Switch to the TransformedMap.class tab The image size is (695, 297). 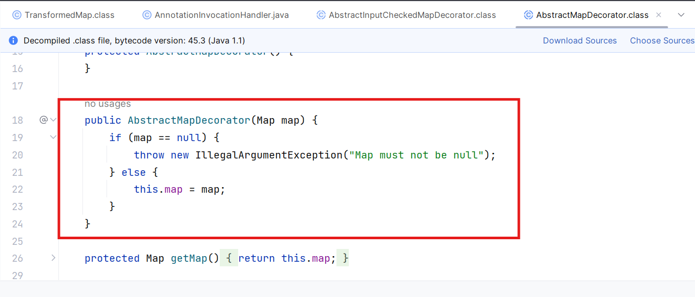click(x=64, y=15)
